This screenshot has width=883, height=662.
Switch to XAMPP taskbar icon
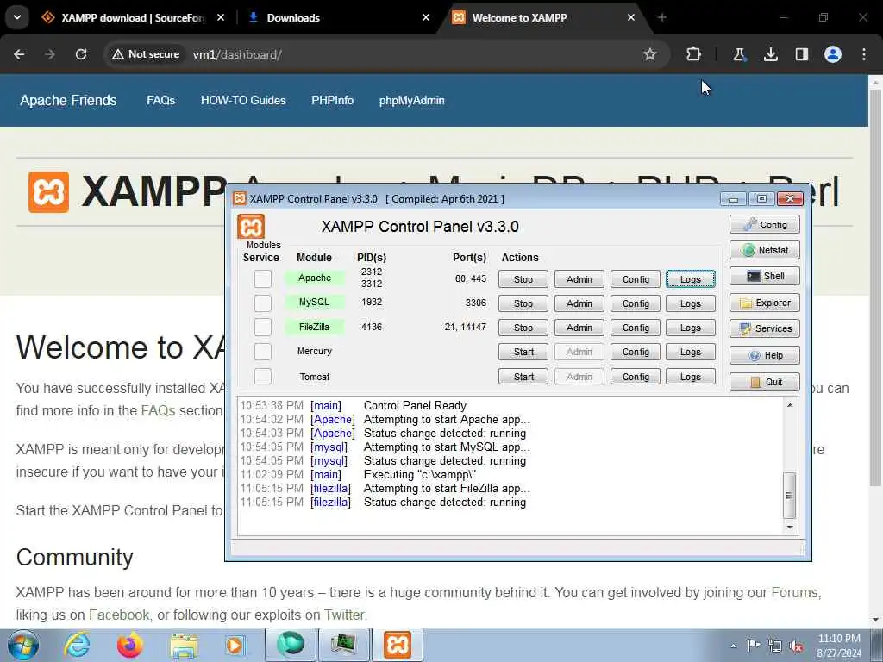coord(397,645)
